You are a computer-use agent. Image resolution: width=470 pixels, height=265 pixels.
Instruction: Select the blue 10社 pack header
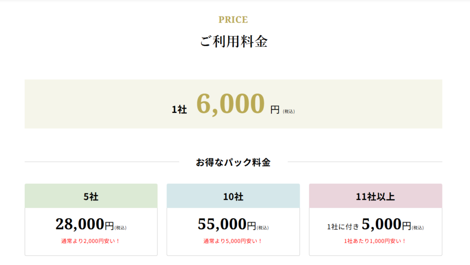[233, 197]
